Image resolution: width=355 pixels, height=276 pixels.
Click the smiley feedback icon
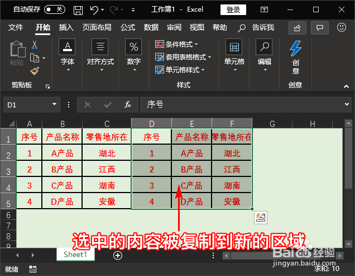pyautogui.click(x=342, y=27)
